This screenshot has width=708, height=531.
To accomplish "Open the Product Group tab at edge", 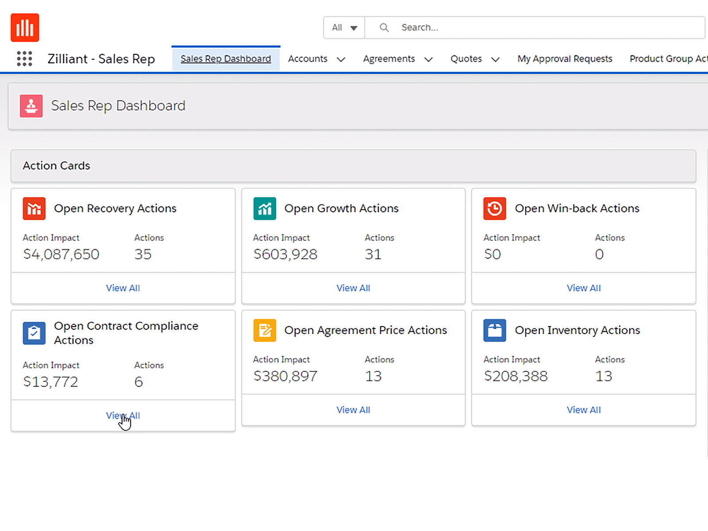I will [669, 59].
